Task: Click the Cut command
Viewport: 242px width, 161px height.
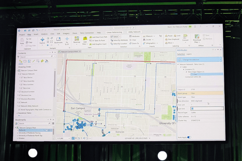Action: click(x=29, y=39)
